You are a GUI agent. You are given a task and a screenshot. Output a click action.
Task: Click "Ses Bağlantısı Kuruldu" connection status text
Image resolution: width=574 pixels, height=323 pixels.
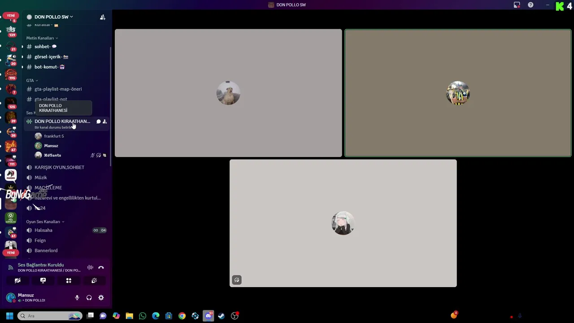point(41,265)
